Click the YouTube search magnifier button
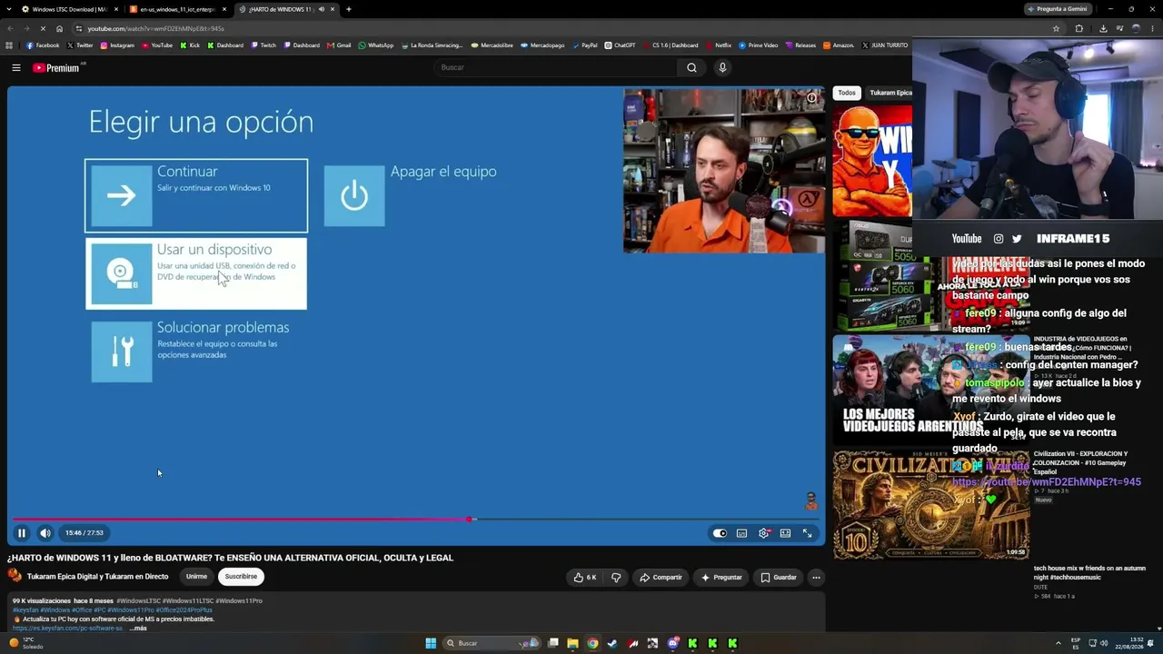 (x=691, y=67)
